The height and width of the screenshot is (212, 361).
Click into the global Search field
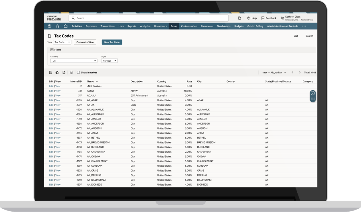click(x=148, y=18)
